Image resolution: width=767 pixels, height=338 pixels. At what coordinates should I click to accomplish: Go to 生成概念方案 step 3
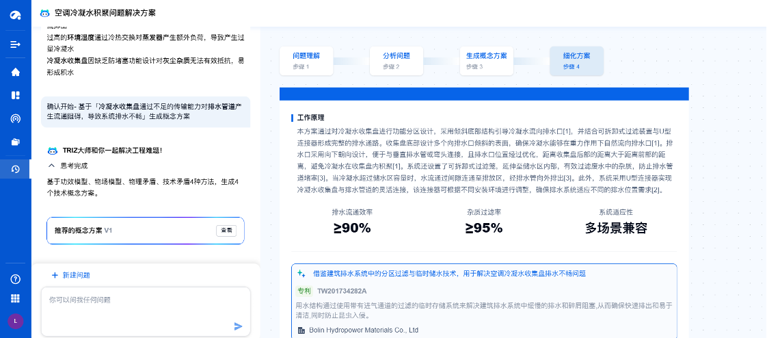tap(486, 60)
